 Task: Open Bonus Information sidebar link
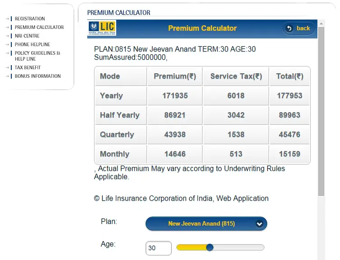(x=38, y=76)
